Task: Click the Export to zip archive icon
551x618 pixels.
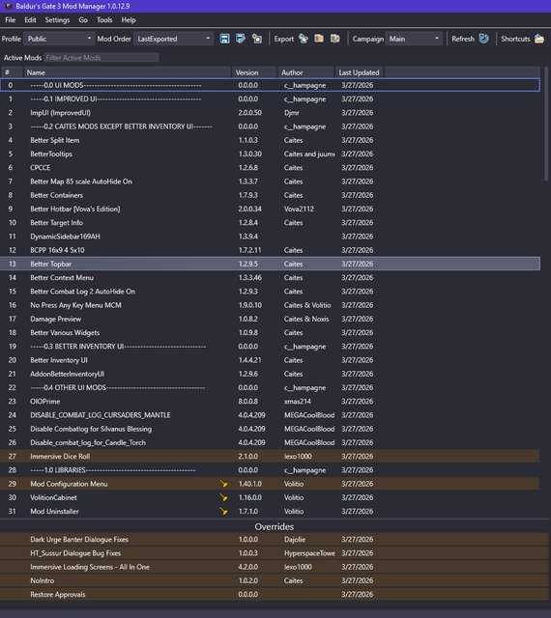Action: pyautogui.click(x=319, y=39)
